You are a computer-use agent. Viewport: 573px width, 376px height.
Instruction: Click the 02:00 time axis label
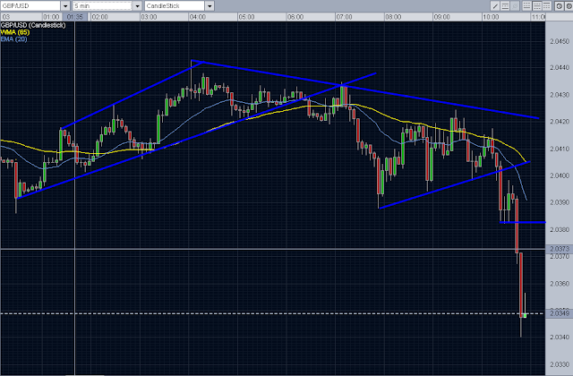[99, 17]
